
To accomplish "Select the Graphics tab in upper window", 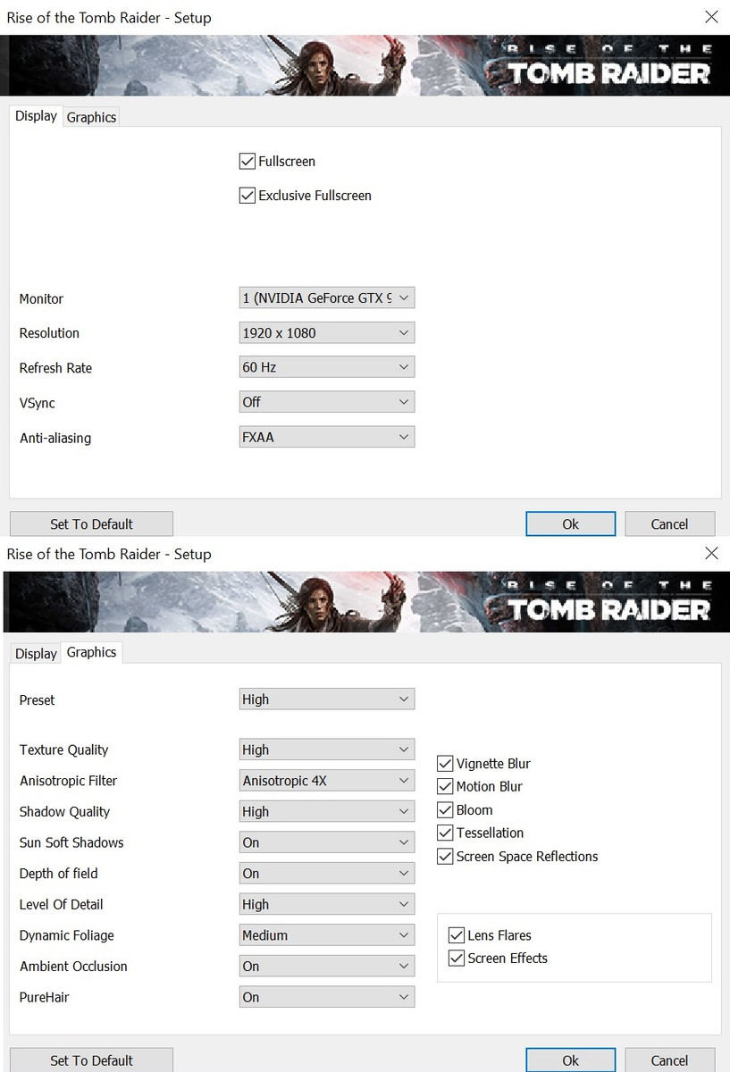I will (91, 117).
